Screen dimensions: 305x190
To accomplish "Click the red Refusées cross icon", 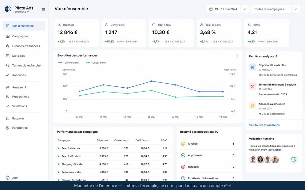I will tap(183, 167).
